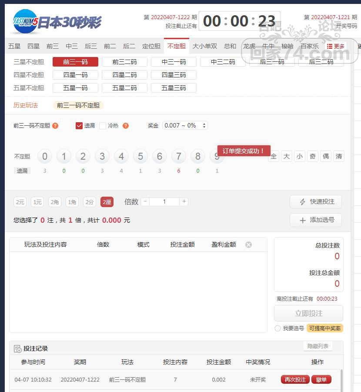This screenshot has height=392, width=361.
Task: Switch to the 定位胆 tab
Action: click(151, 46)
